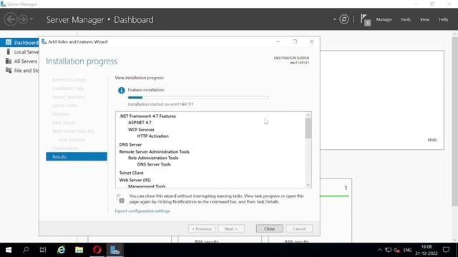This screenshot has height=257, width=458.
Task: Launch Internet Explorer from the taskbar
Action: (61, 250)
